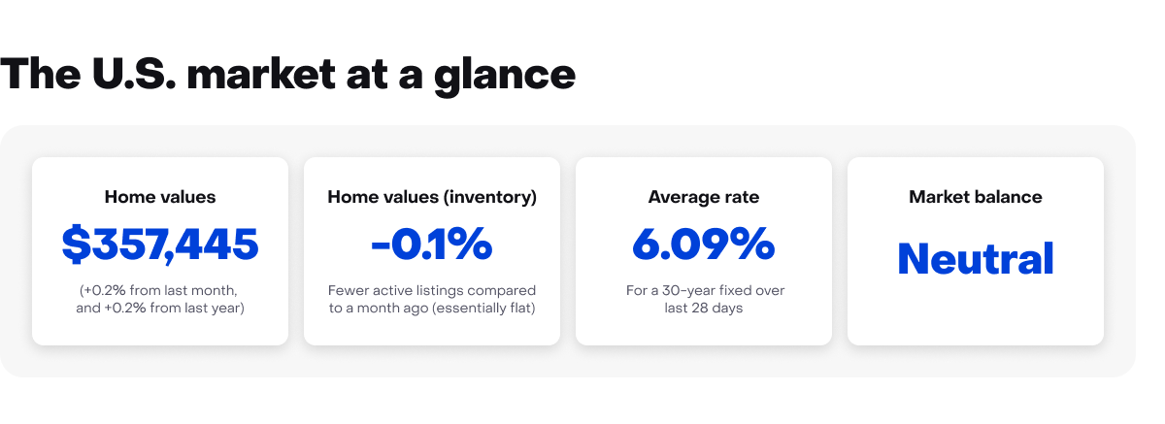Image resolution: width=1165 pixels, height=424 pixels.
Task: Click the "For a 30-year fixed over" caption line
Action: click(704, 291)
